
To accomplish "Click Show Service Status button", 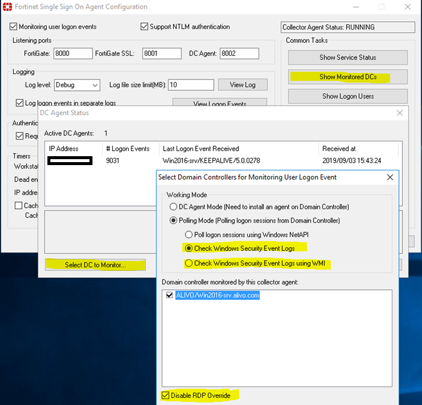I will coord(348,58).
